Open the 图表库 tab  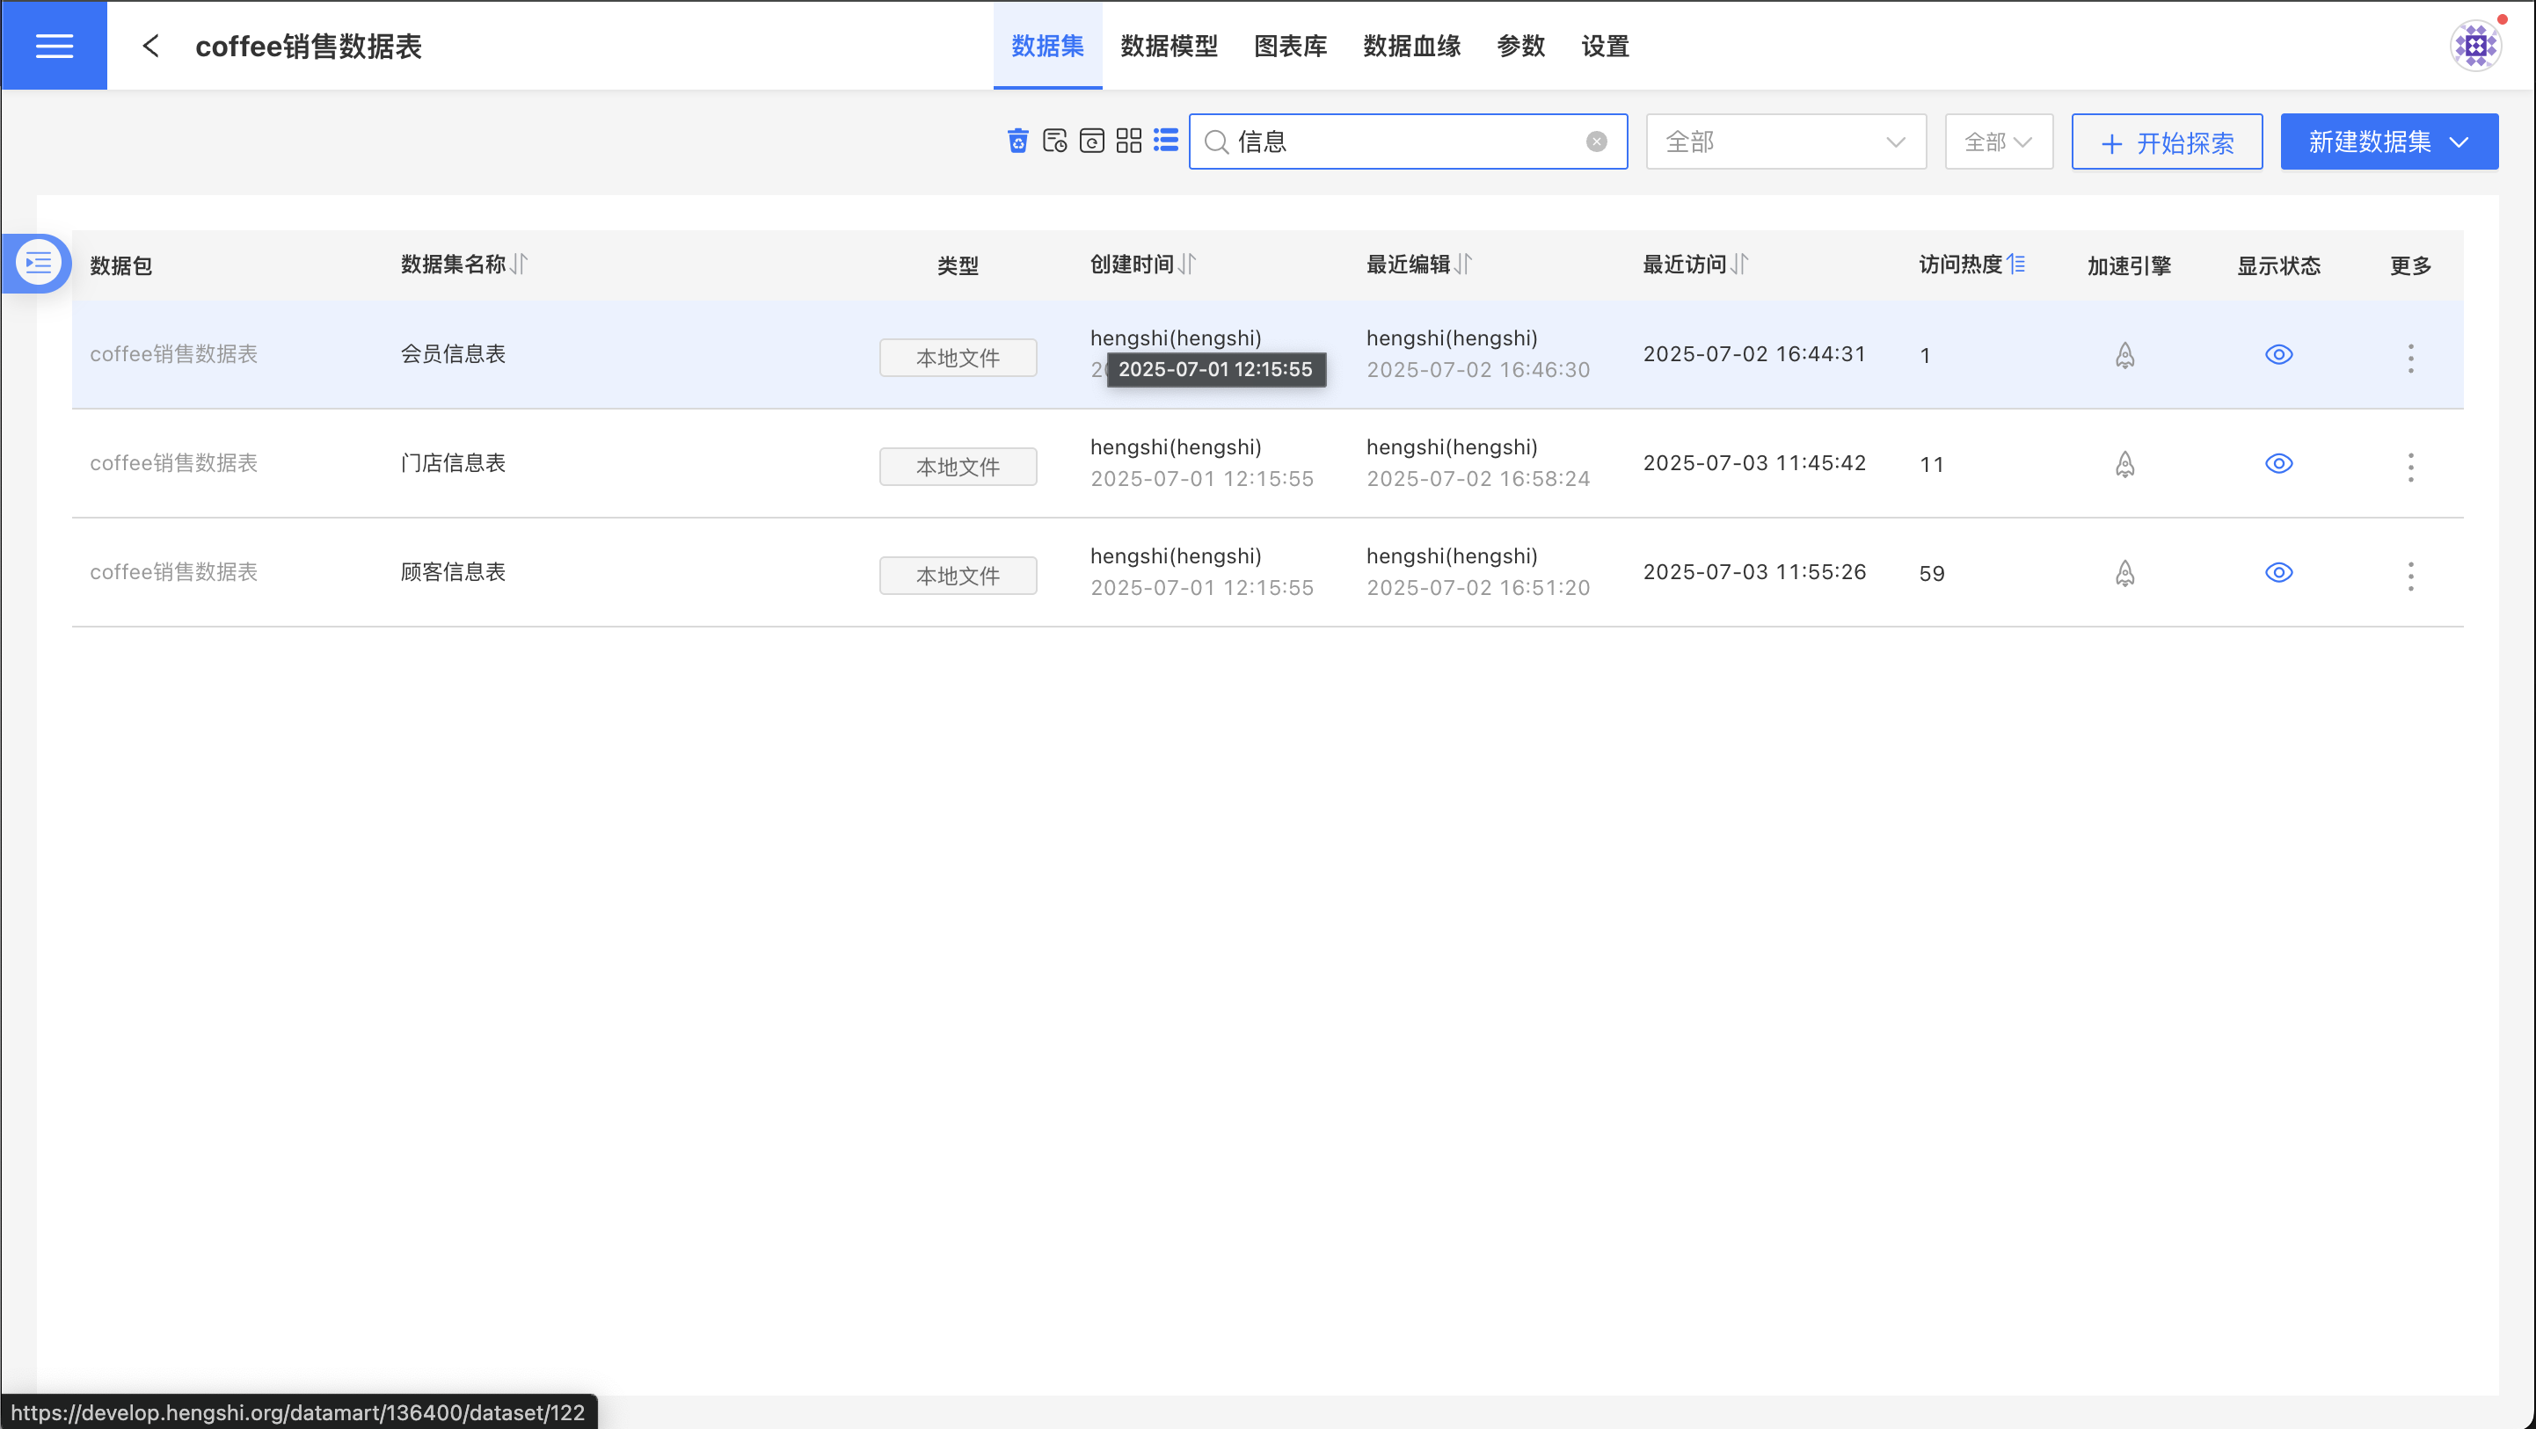[x=1290, y=46]
